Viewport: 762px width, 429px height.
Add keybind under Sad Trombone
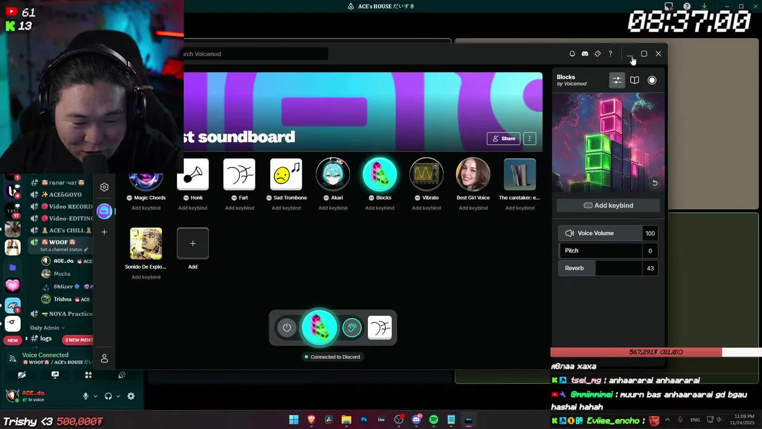(286, 208)
